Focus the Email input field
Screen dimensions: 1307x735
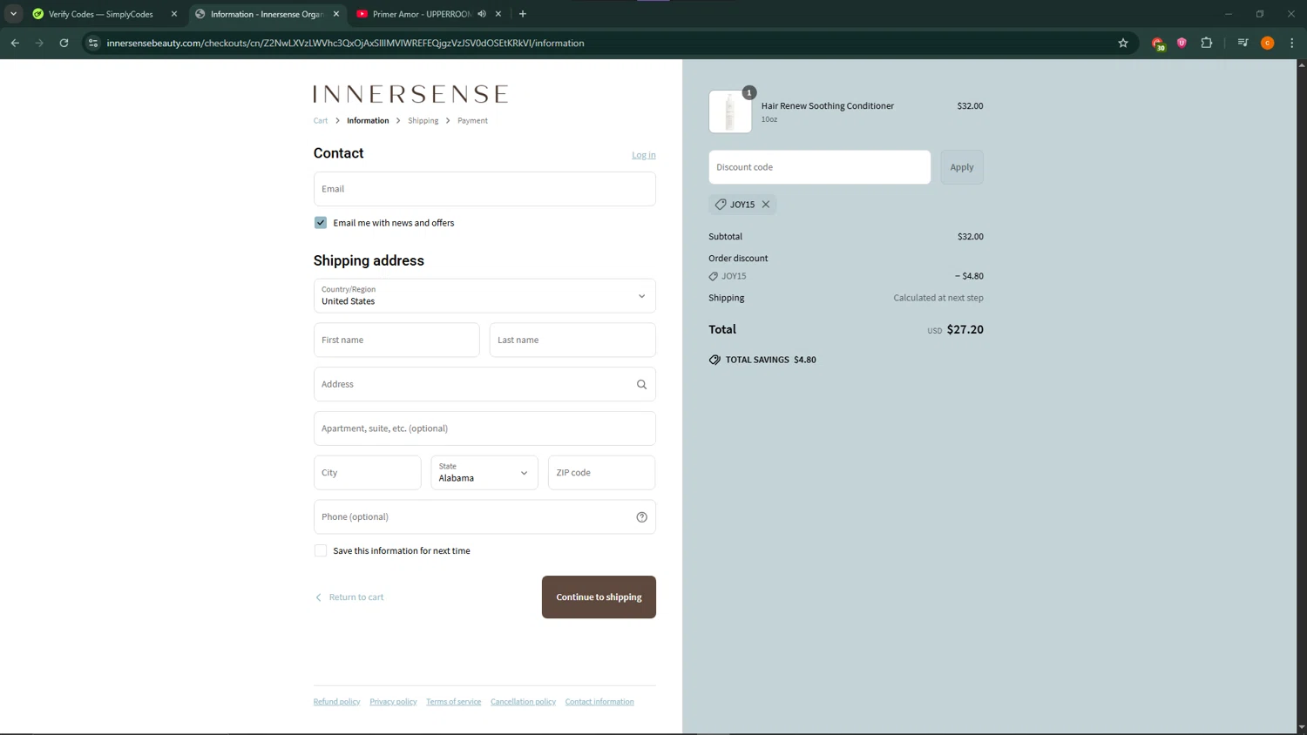pos(484,189)
